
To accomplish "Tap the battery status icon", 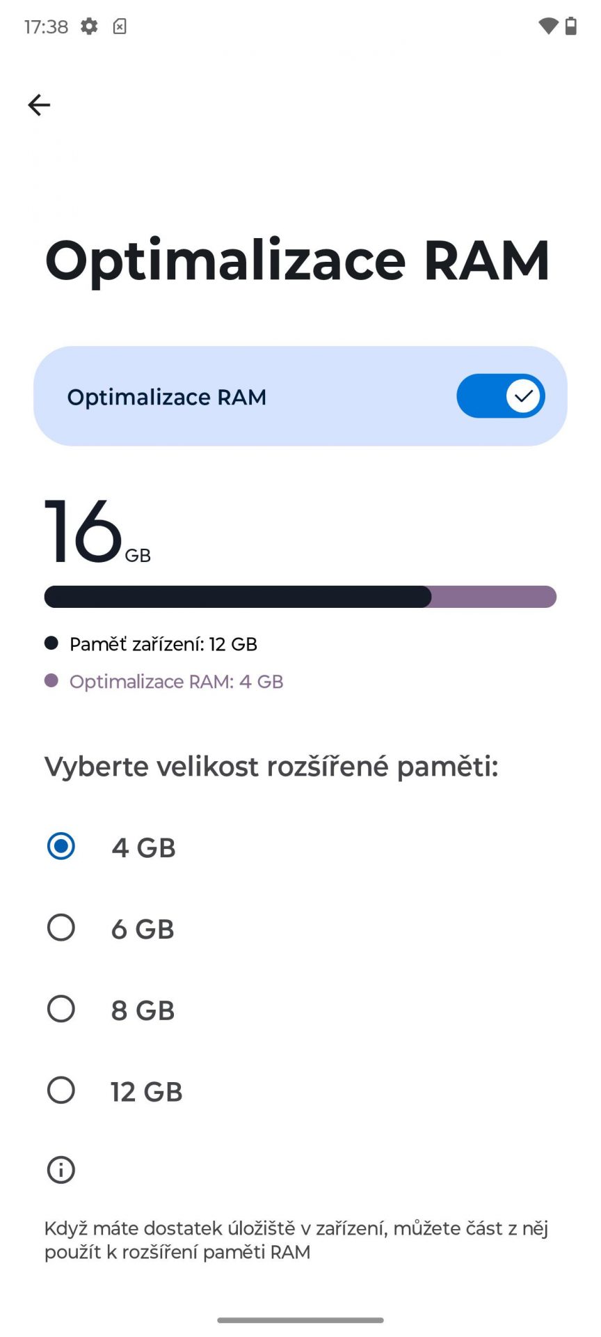I will coord(571,26).
